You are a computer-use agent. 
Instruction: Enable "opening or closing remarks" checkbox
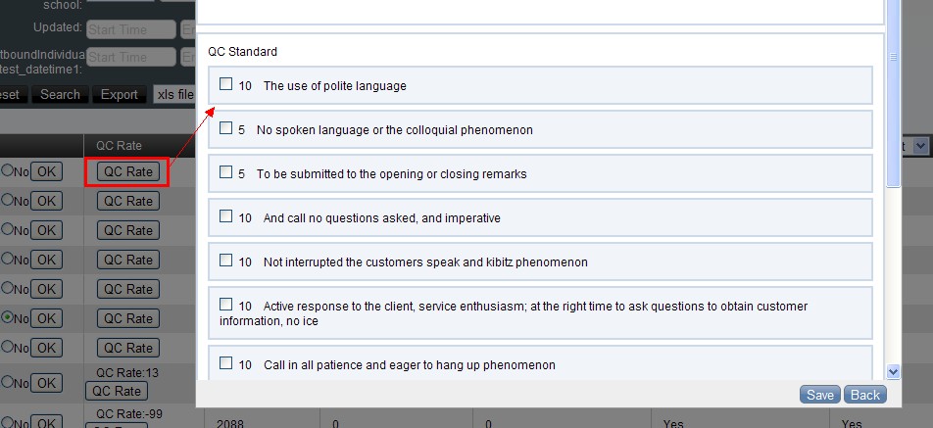point(226,172)
